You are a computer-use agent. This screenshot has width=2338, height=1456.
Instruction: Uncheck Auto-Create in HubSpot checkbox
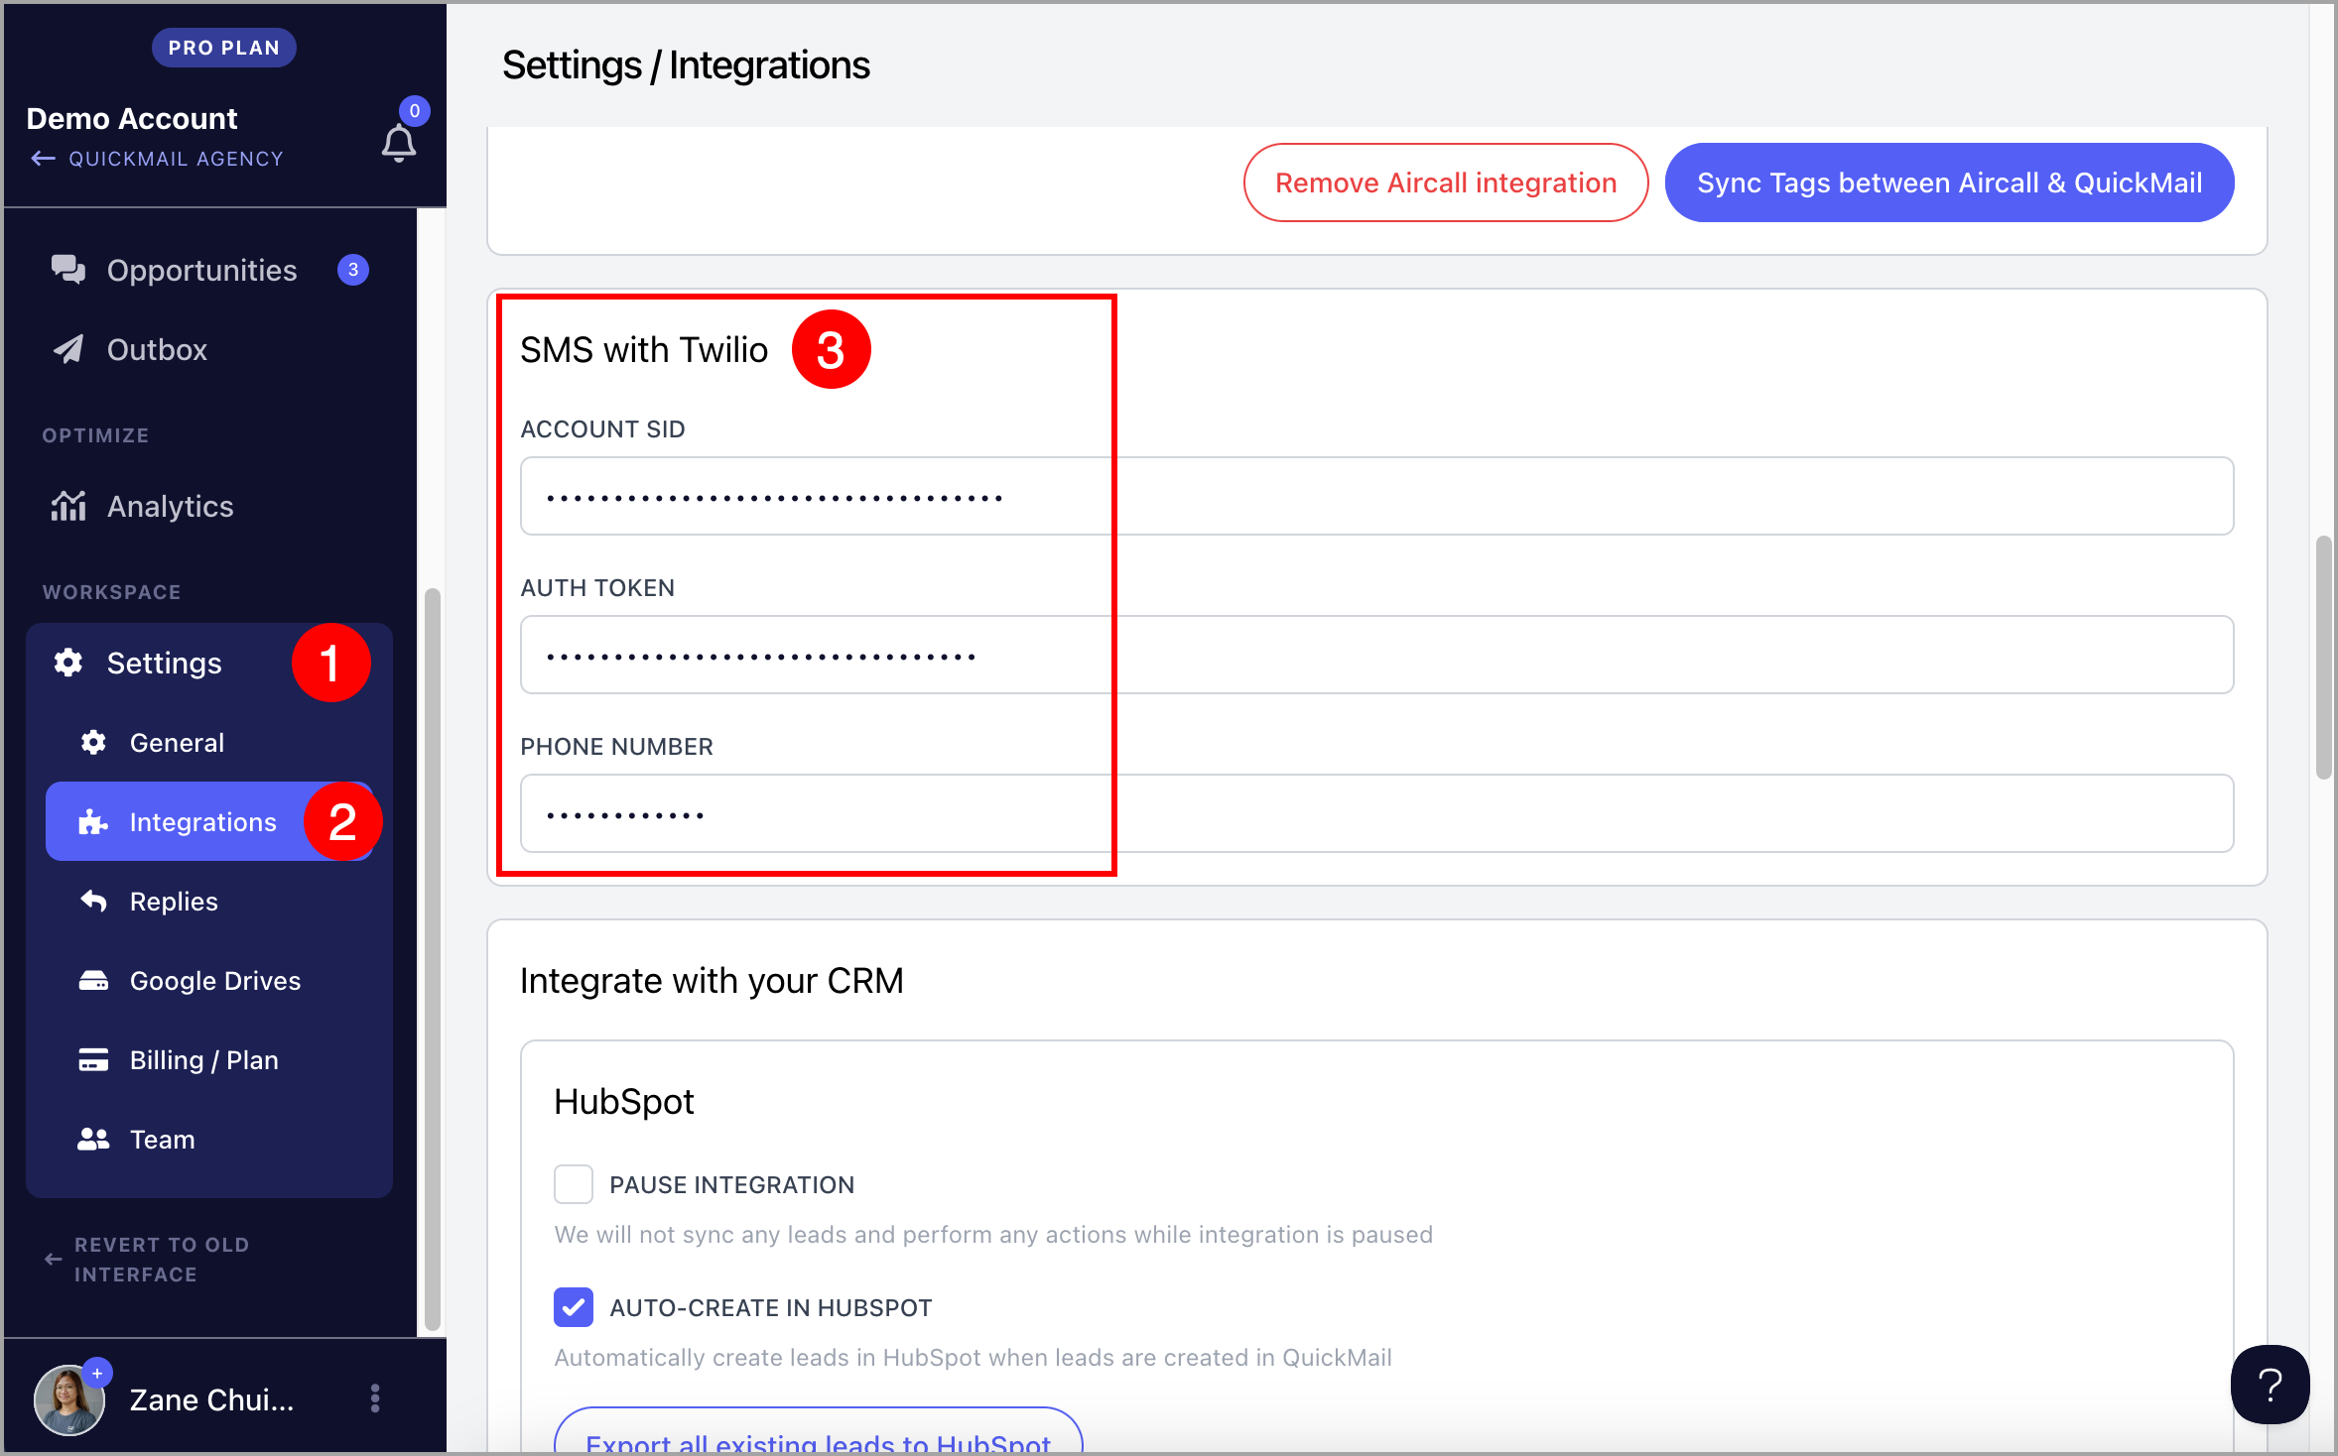coord(574,1307)
